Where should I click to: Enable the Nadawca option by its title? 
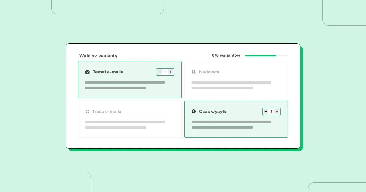pos(209,72)
